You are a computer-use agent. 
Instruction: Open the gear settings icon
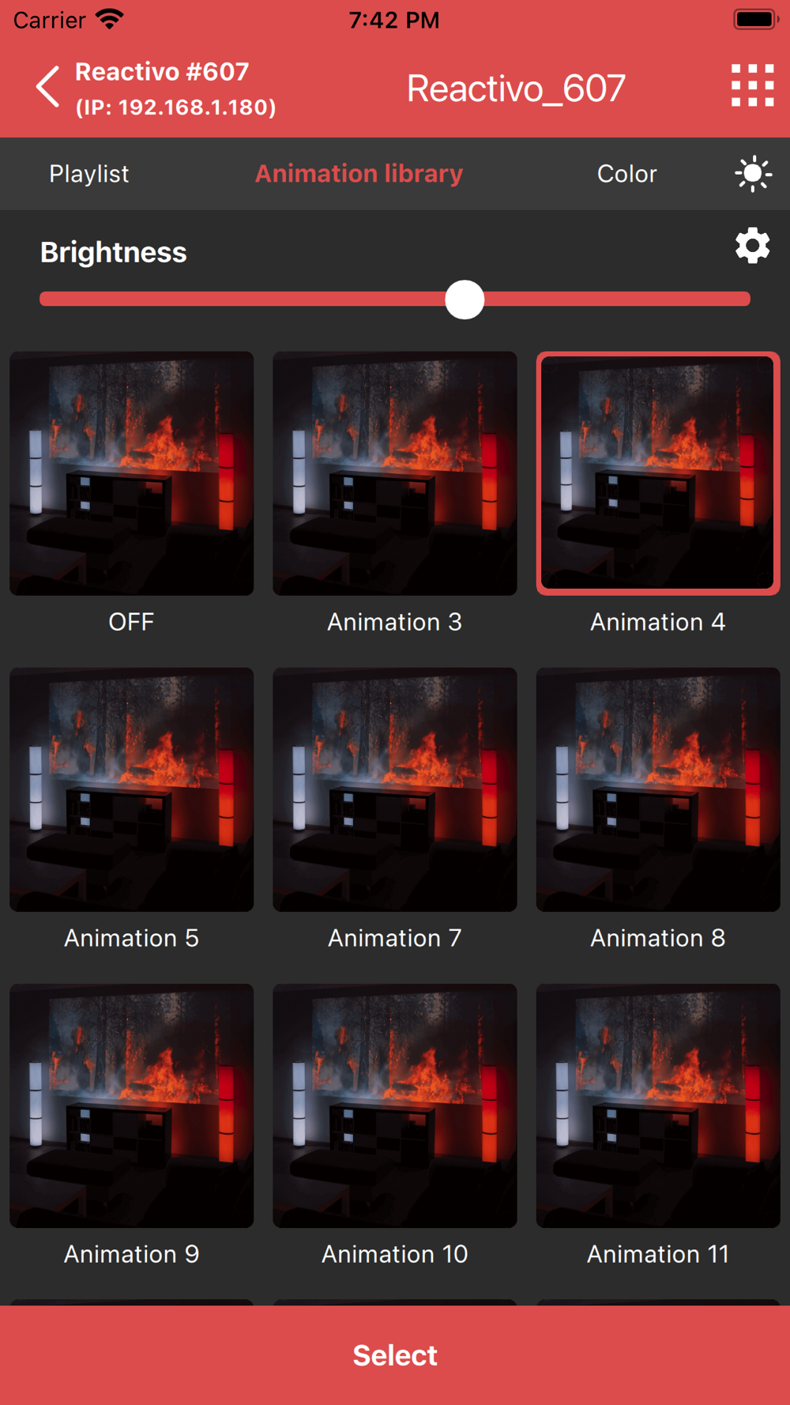[752, 246]
